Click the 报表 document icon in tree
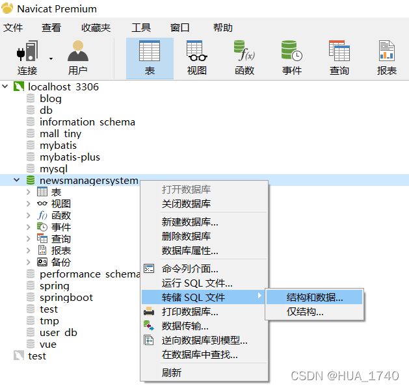This screenshot has width=409, height=388. coord(42,250)
